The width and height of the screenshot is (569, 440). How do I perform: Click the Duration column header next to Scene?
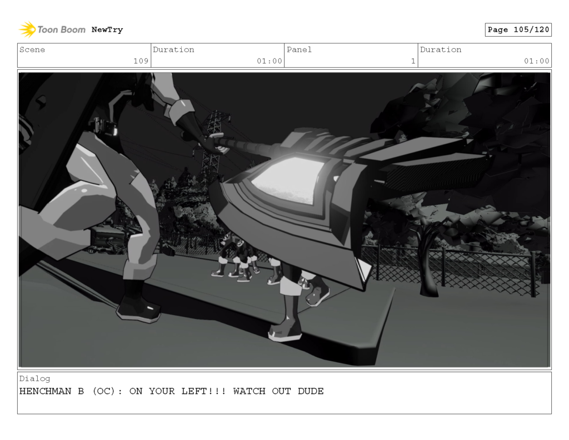click(x=174, y=49)
